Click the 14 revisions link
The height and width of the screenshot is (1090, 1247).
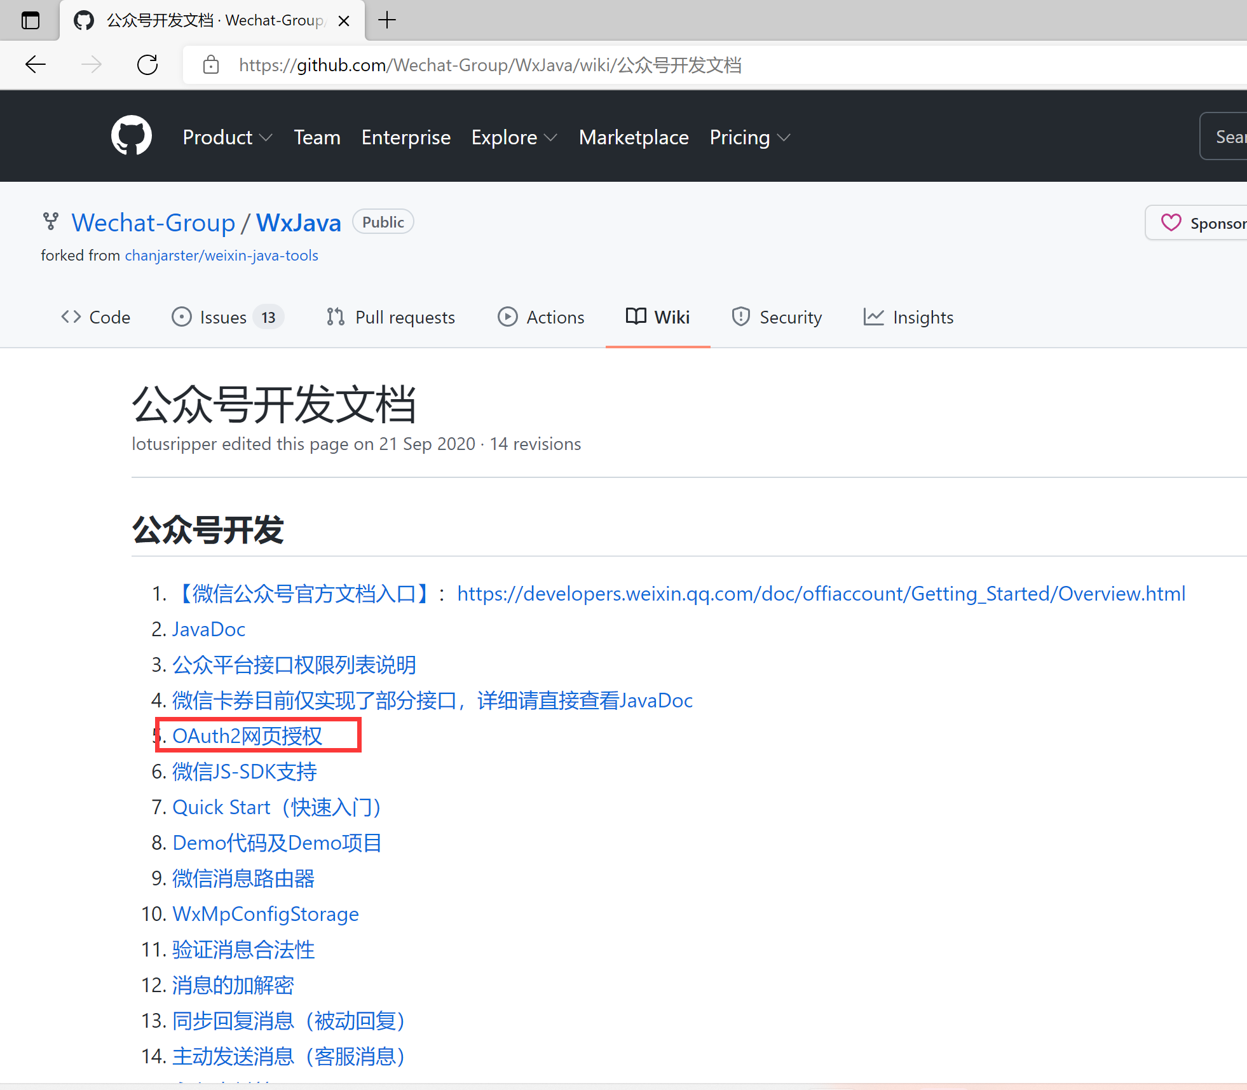coord(535,444)
